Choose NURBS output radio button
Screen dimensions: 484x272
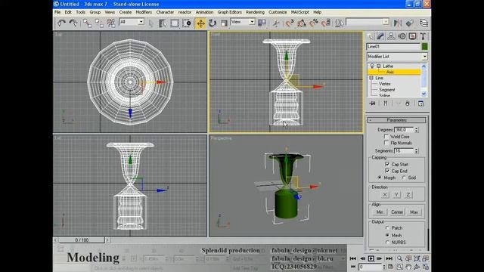point(388,243)
